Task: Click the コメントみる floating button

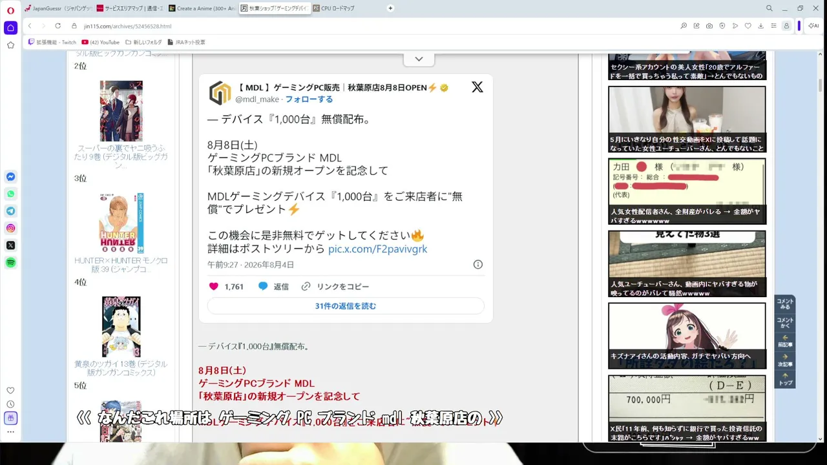Action: 785,304
